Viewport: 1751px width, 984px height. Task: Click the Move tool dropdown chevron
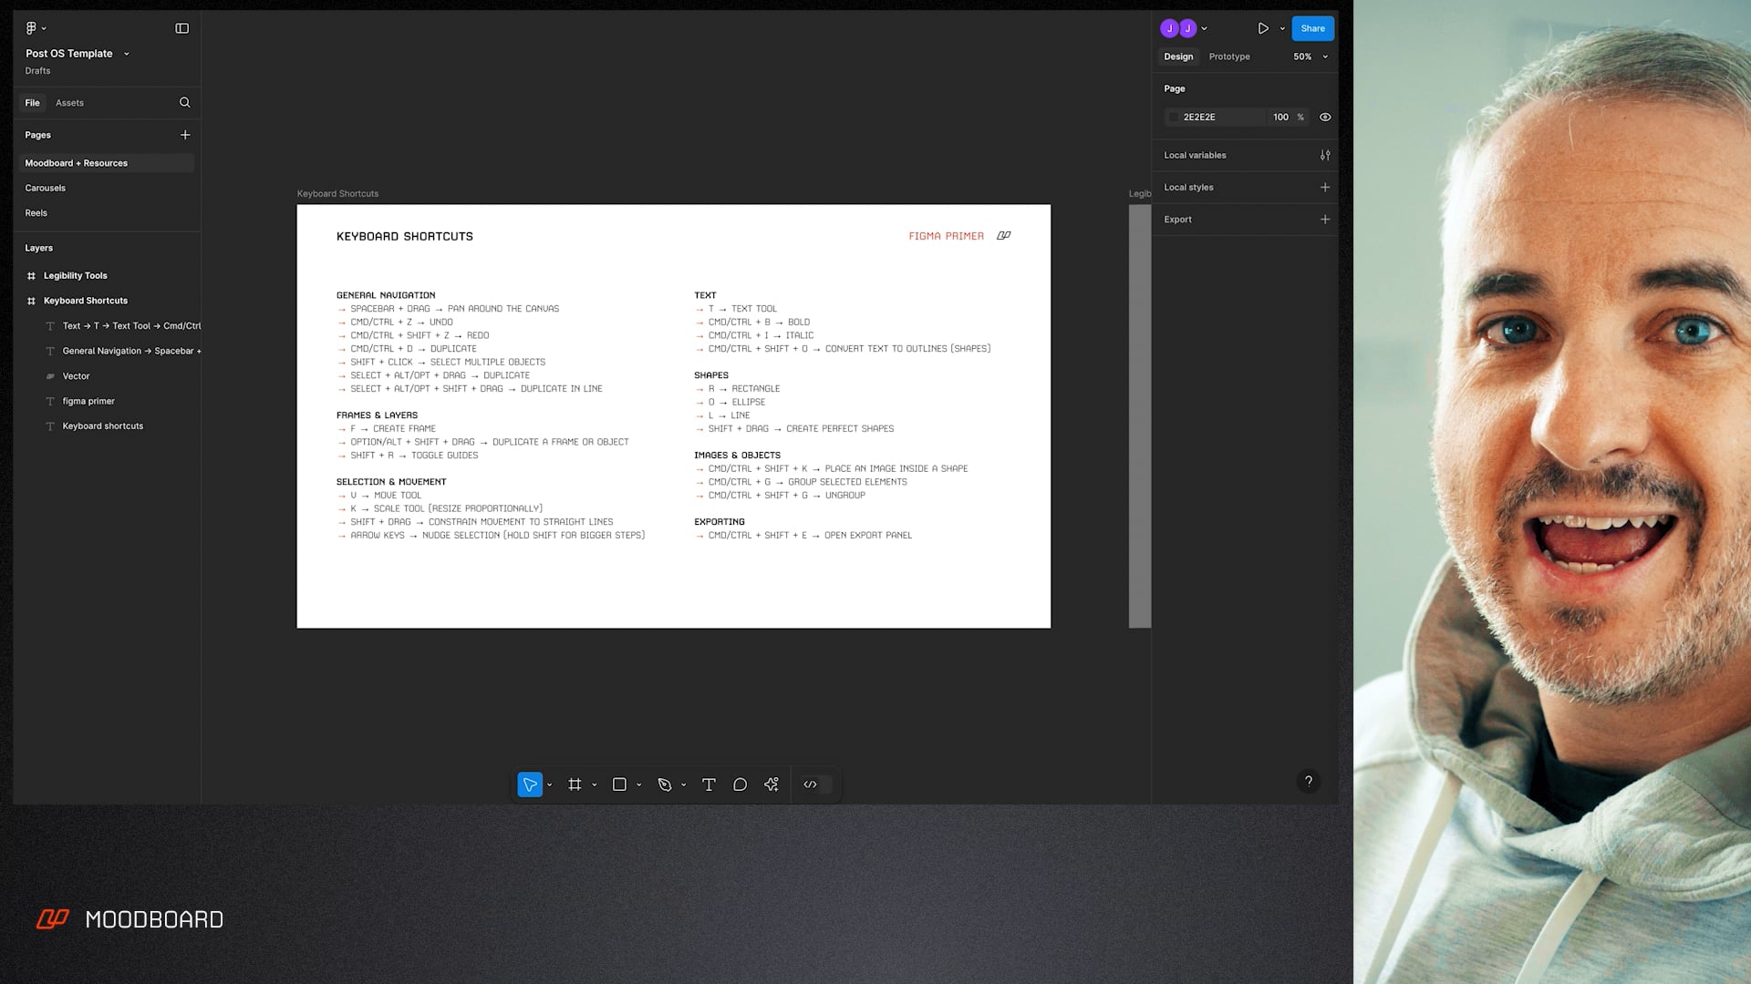549,784
